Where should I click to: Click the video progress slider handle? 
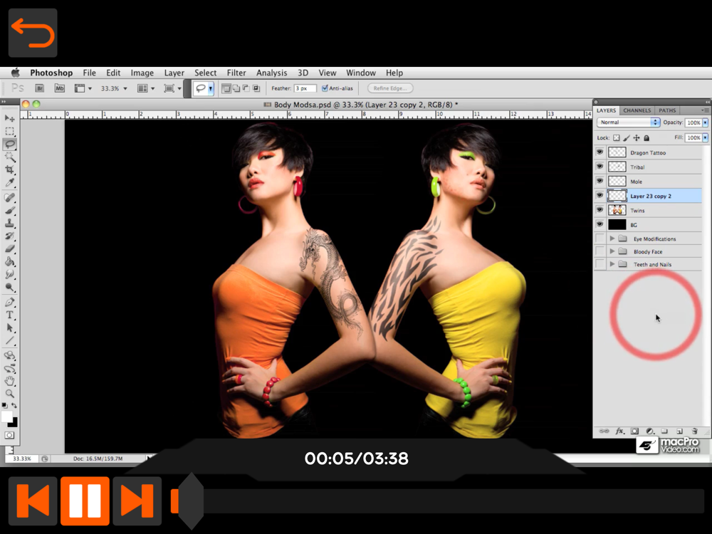(x=190, y=501)
